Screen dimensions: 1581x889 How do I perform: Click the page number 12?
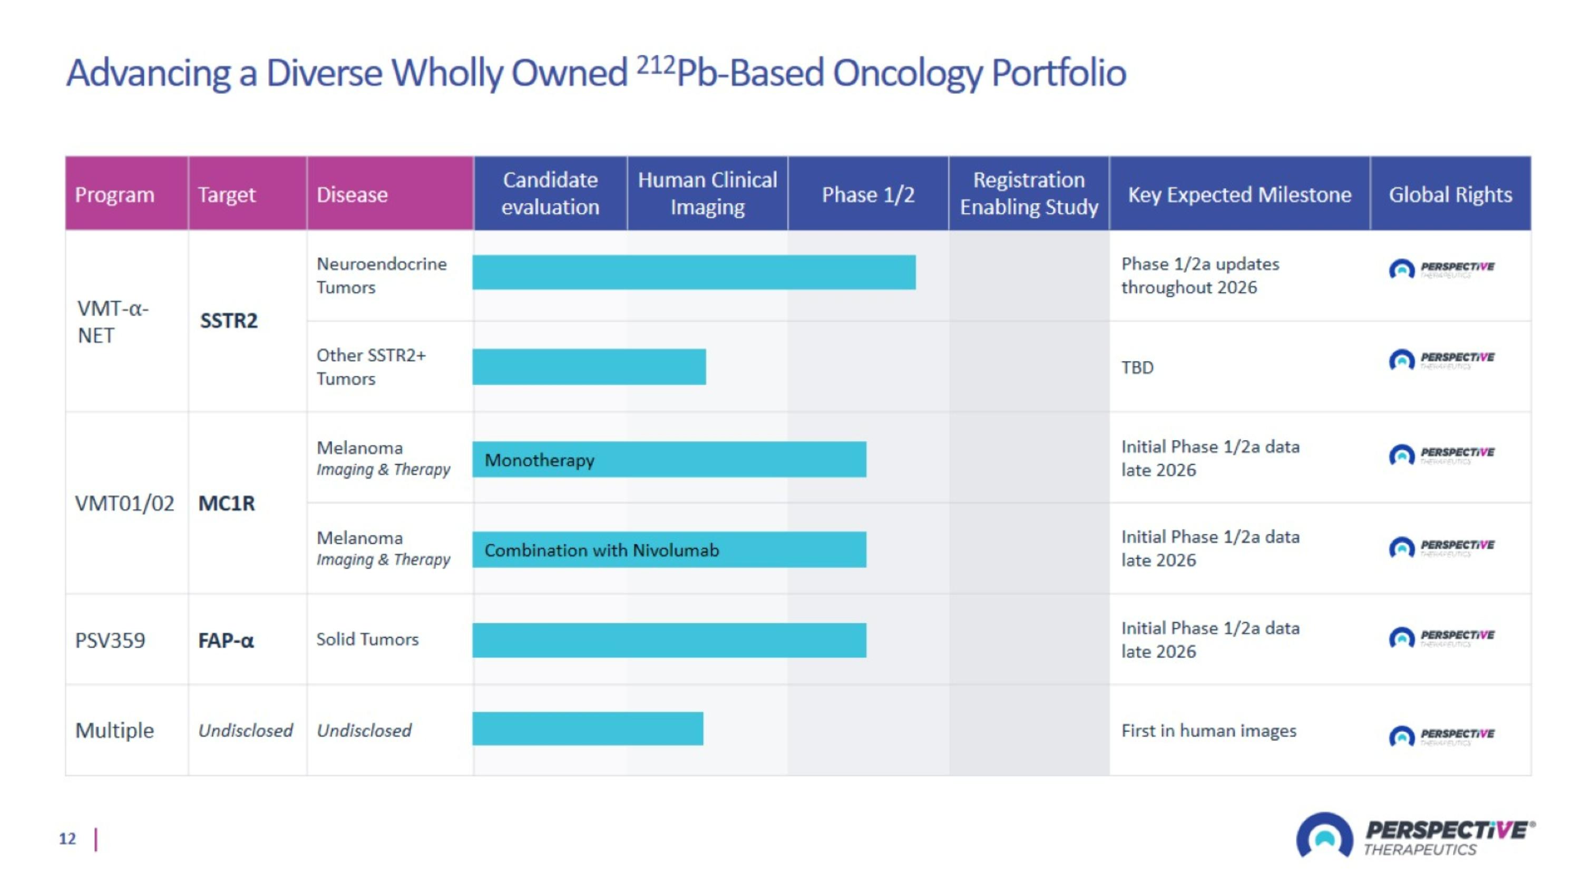pos(67,839)
